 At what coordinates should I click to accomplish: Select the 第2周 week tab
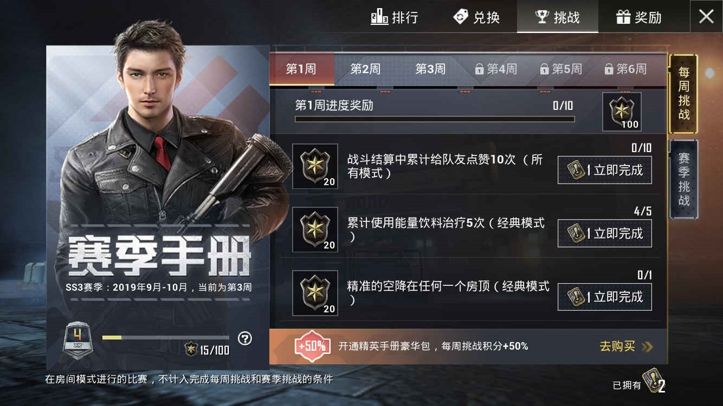[365, 69]
